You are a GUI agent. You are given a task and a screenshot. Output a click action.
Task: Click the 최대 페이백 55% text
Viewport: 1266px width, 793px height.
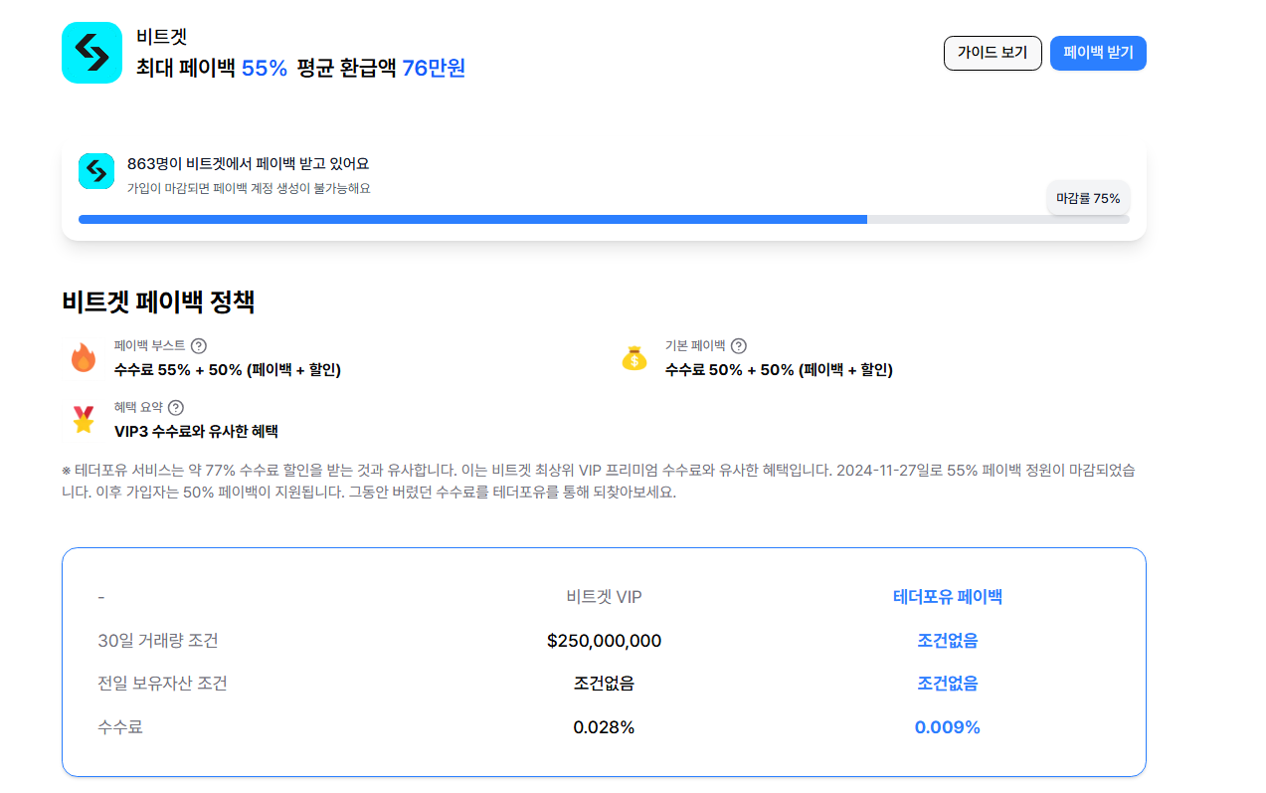point(212,68)
